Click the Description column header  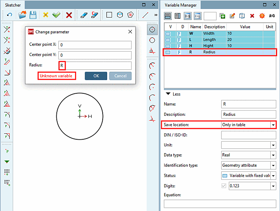coord(214,27)
